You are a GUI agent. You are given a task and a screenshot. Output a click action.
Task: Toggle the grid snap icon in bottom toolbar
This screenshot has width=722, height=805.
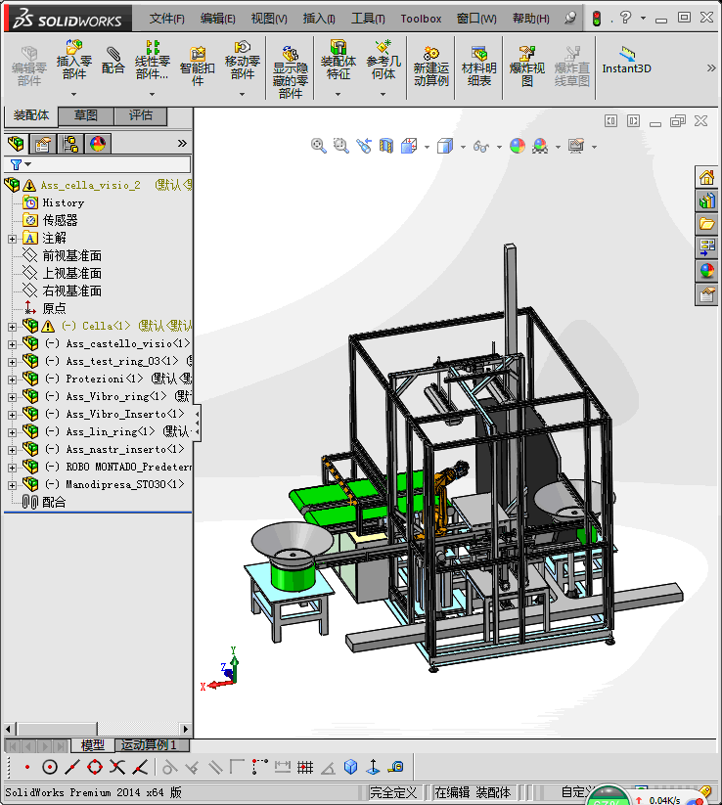[305, 767]
